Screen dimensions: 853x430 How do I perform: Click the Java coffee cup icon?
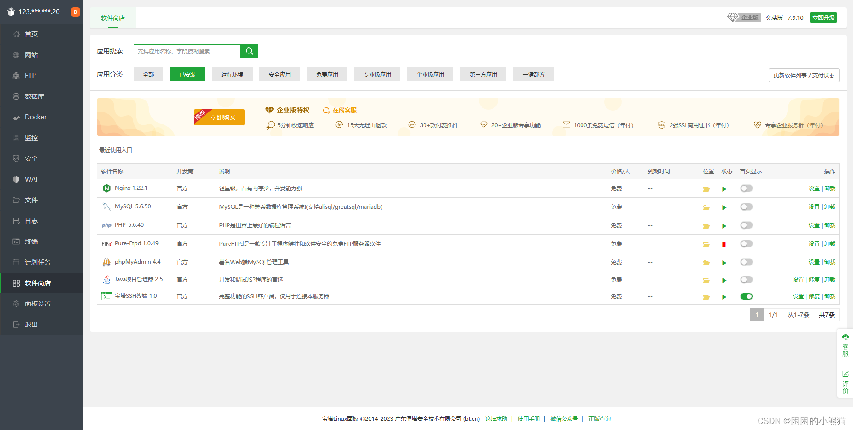106,279
